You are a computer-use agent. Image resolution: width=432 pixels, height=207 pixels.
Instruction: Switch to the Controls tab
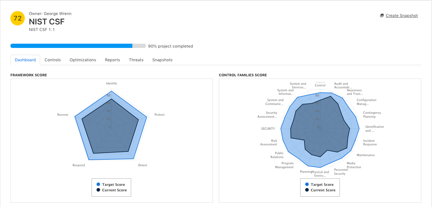click(x=52, y=60)
